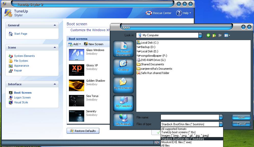Click the New Screen button

94,44
